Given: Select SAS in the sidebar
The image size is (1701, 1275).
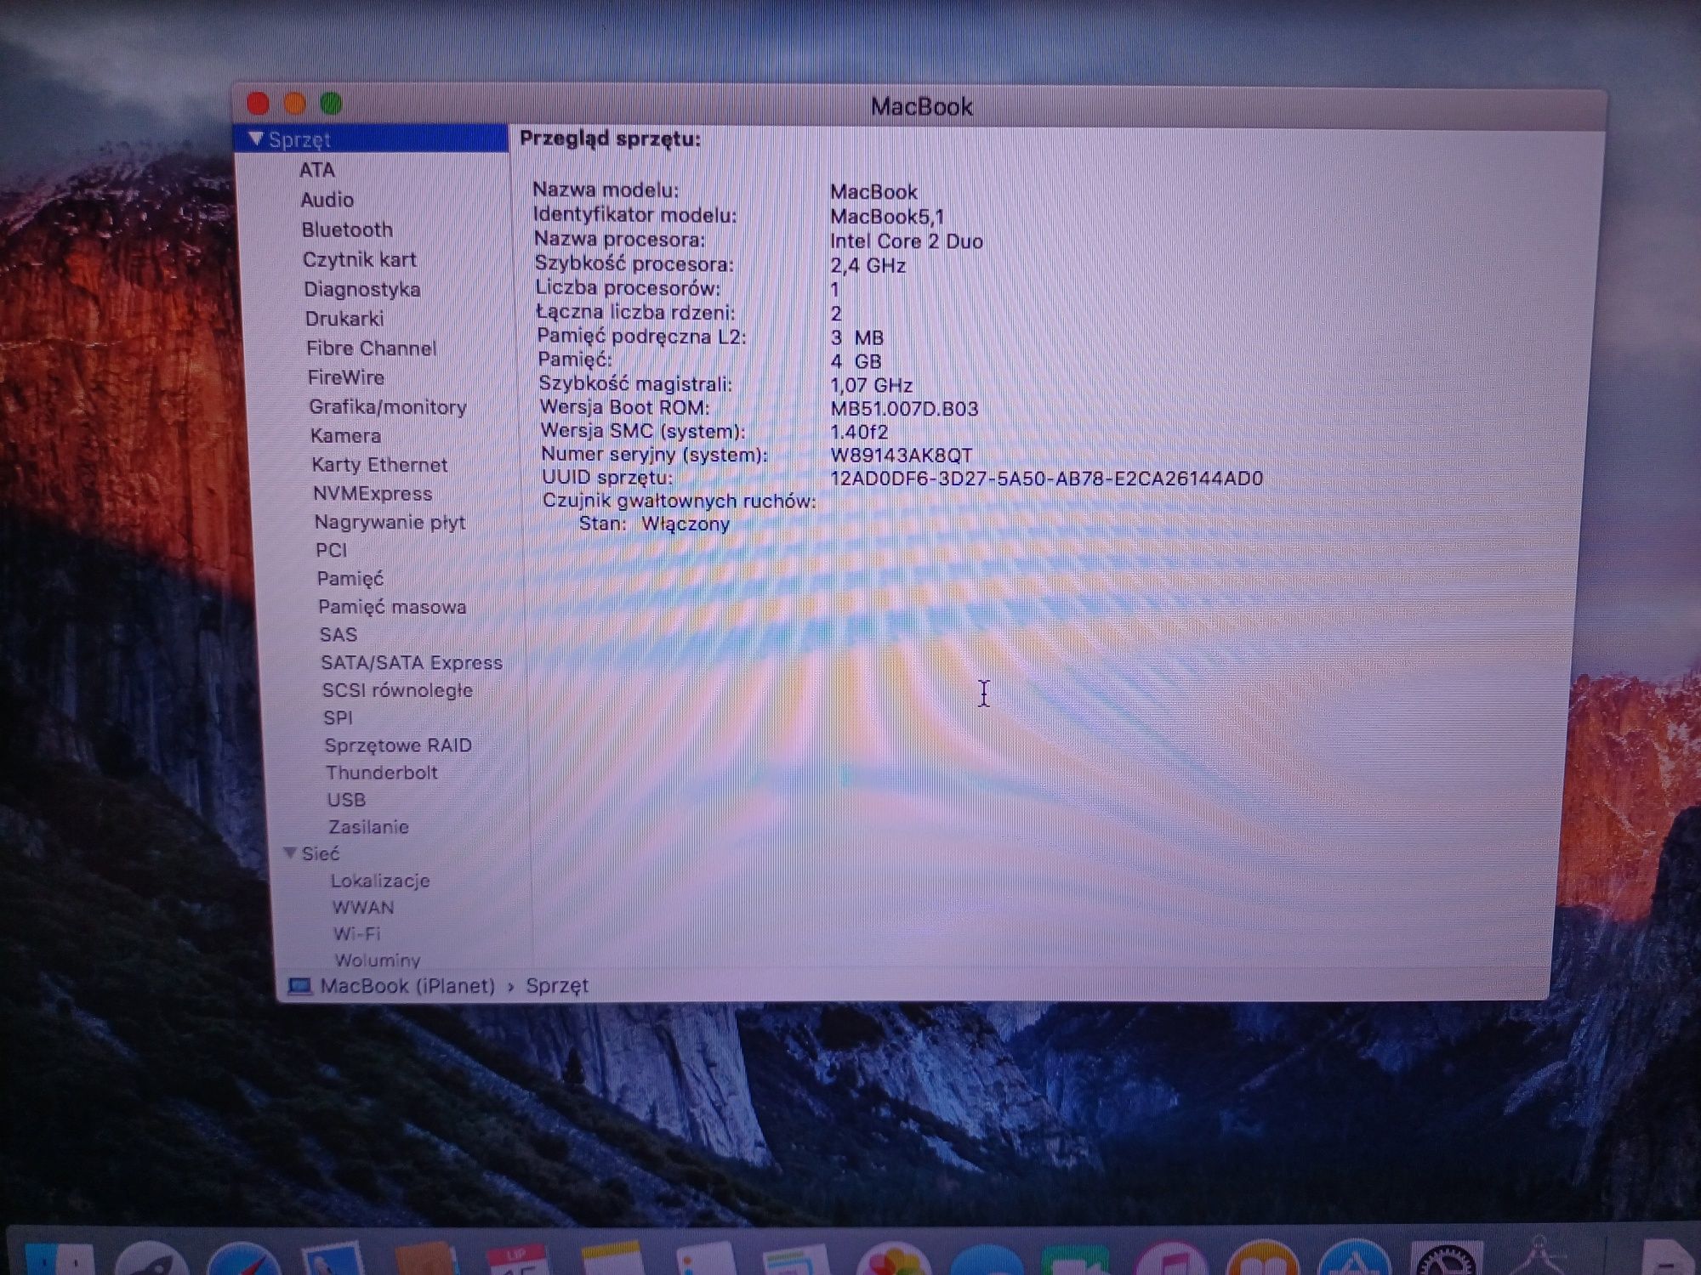Looking at the screenshot, I should pyautogui.click(x=338, y=635).
